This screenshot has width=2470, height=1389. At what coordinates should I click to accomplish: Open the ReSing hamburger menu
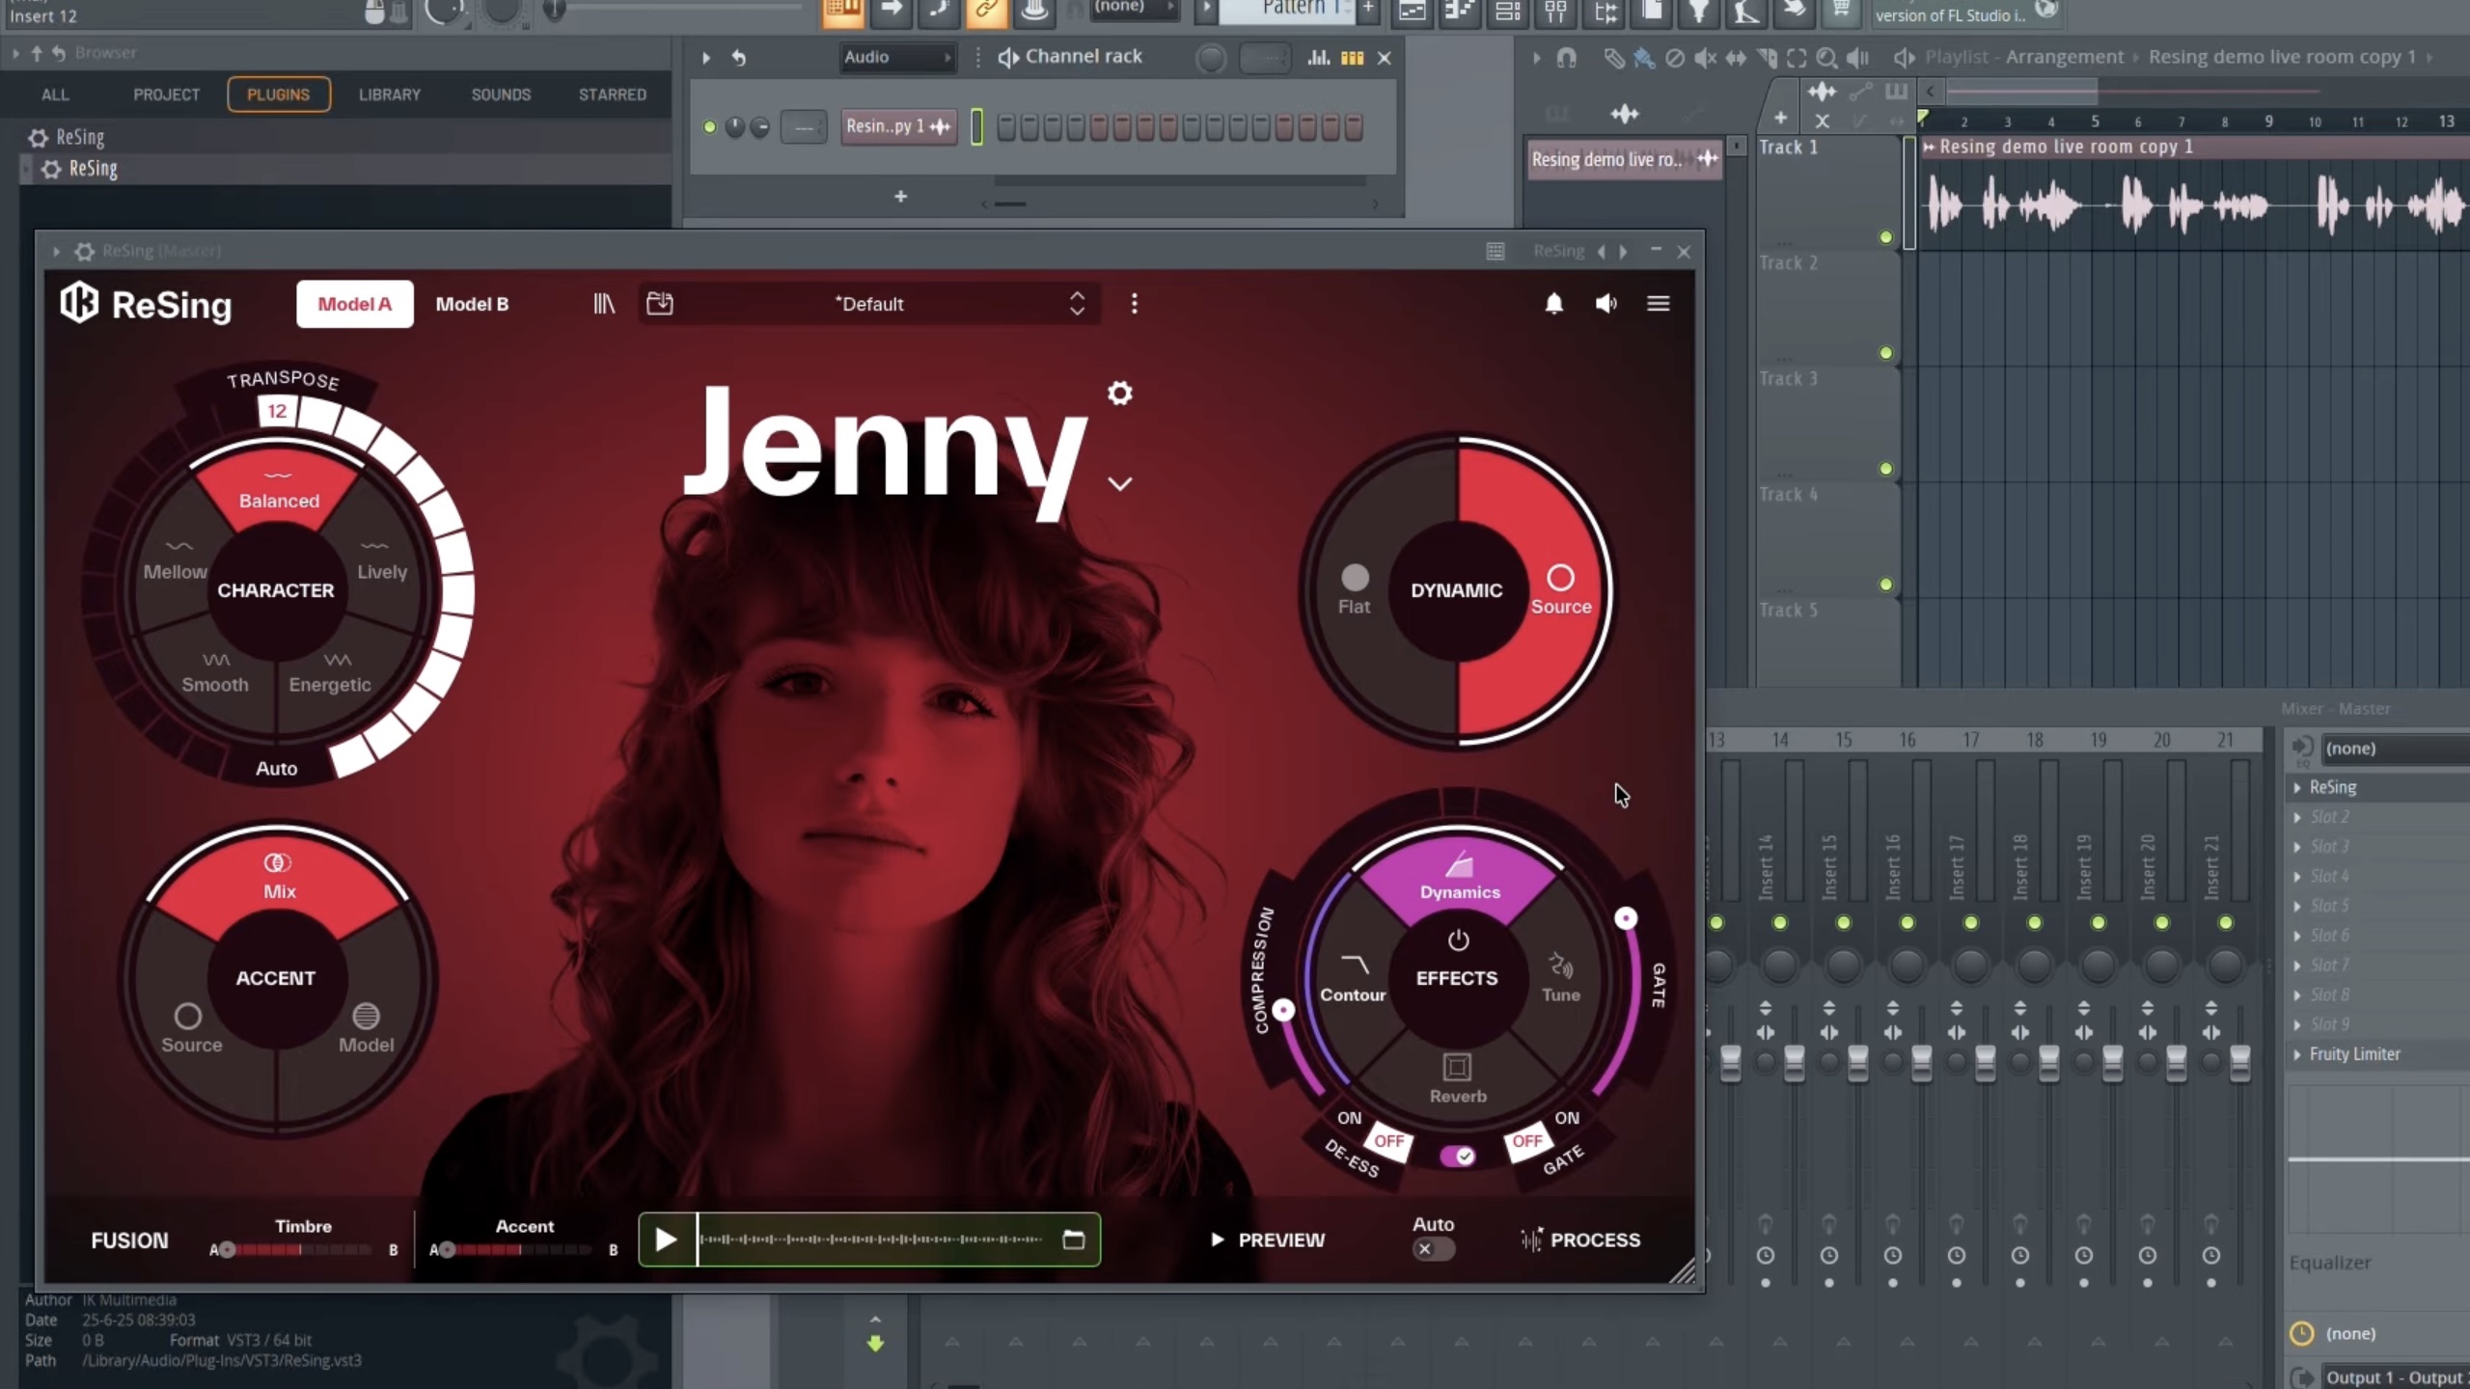click(x=1658, y=304)
